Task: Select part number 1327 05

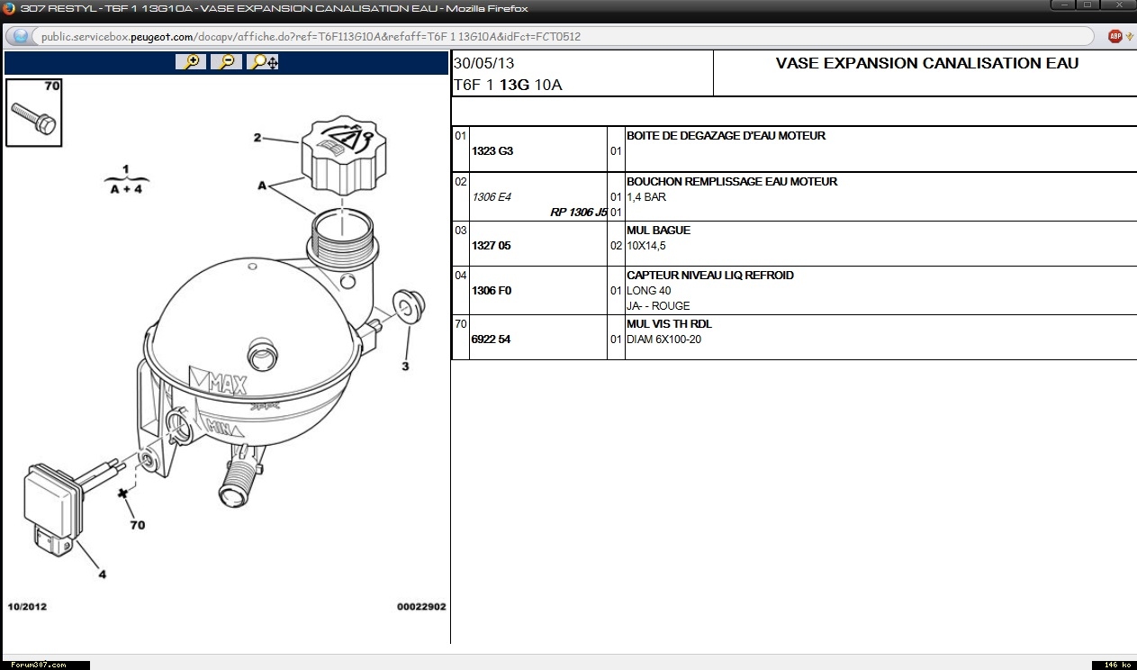Action: pos(491,246)
